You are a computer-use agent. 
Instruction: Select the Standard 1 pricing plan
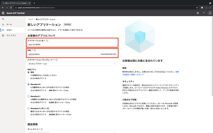pyautogui.click(x=28, y=96)
